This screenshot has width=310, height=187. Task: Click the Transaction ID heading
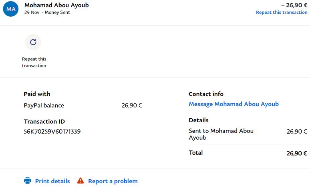[44, 121]
